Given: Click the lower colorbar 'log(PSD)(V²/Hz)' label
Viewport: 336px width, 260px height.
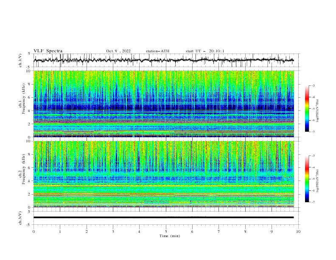Looking at the screenshot, I should tap(318, 181).
